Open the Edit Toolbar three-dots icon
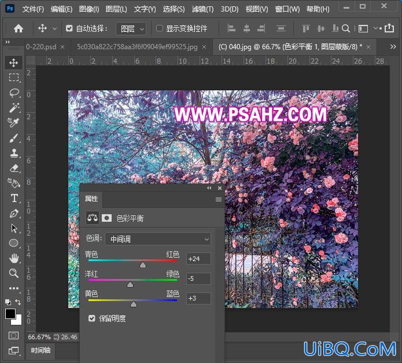 (x=13, y=288)
